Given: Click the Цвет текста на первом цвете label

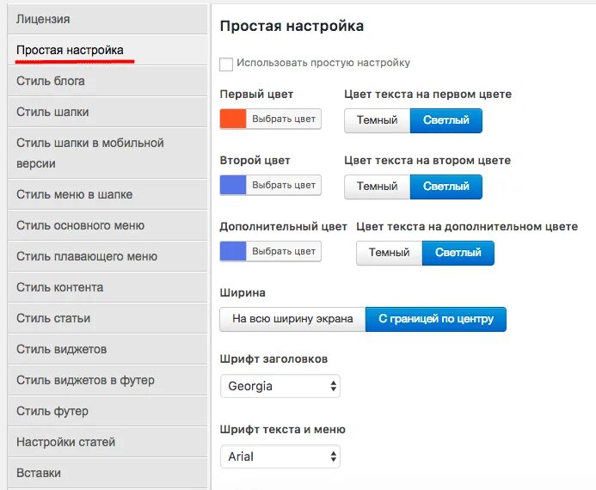Looking at the screenshot, I should [427, 95].
